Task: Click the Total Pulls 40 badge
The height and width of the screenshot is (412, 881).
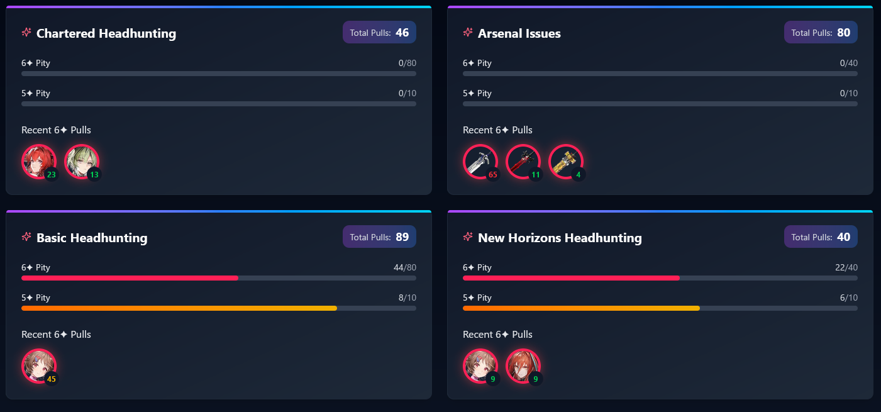Action: click(x=821, y=237)
